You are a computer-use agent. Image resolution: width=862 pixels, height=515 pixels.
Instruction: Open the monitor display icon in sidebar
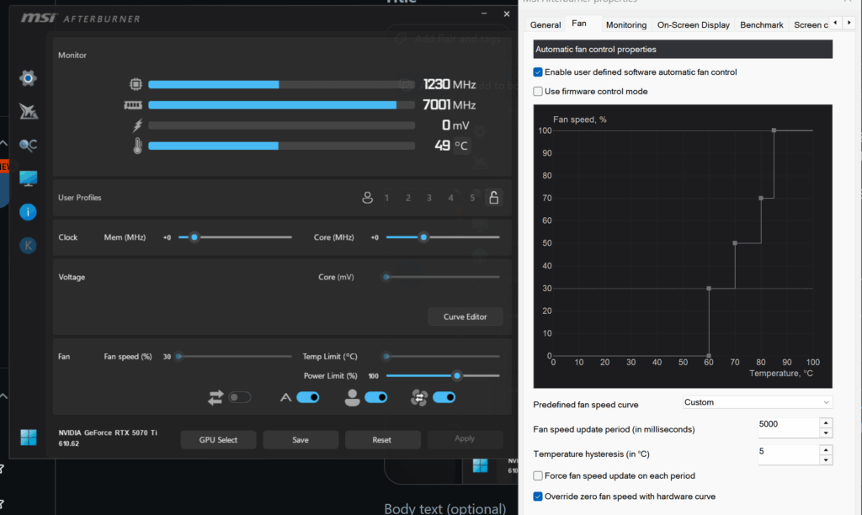(28, 178)
